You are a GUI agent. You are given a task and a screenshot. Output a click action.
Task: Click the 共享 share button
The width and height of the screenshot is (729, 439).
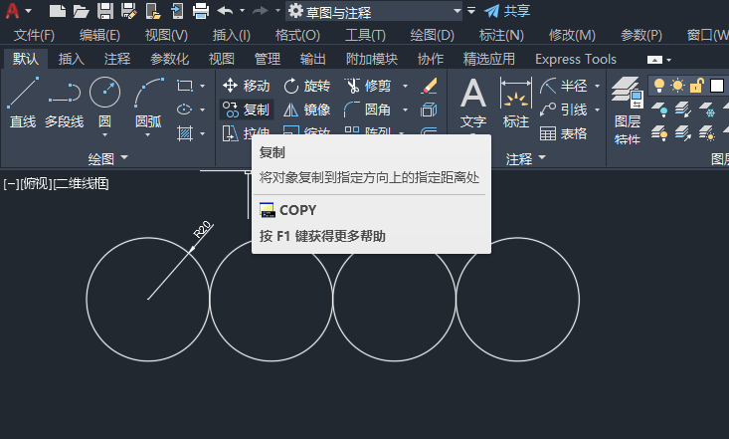(x=507, y=11)
